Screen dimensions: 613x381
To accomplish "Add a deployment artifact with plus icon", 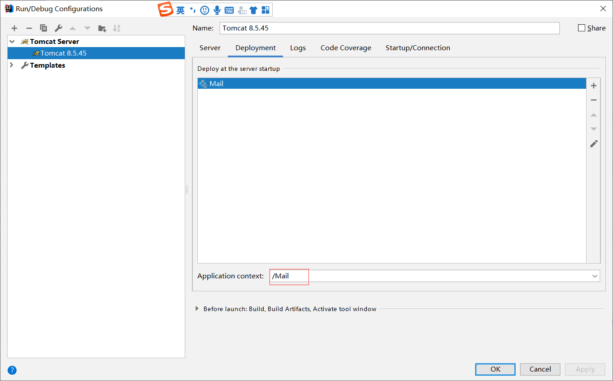I will pyautogui.click(x=594, y=86).
